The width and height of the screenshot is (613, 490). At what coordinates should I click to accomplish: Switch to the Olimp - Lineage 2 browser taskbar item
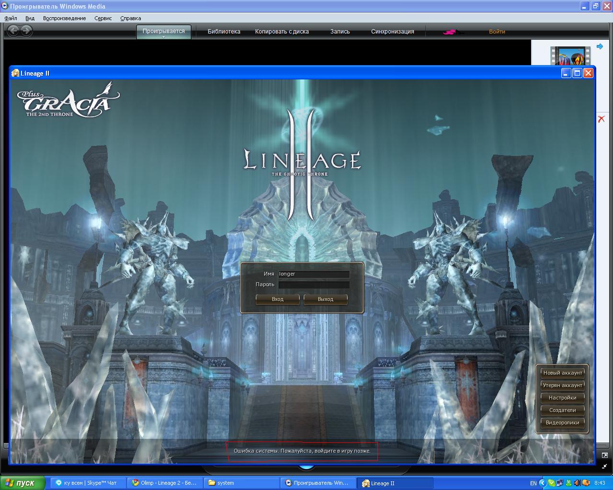[164, 483]
